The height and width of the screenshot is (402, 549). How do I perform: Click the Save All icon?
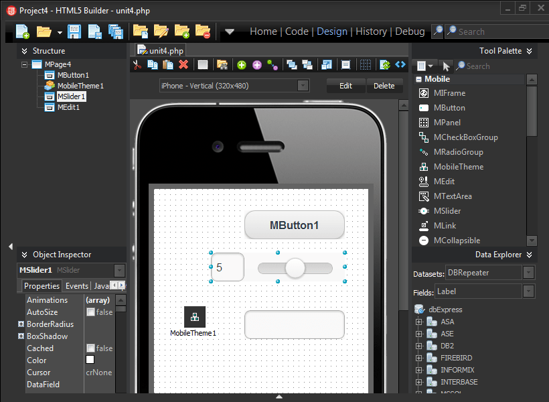pos(116,31)
